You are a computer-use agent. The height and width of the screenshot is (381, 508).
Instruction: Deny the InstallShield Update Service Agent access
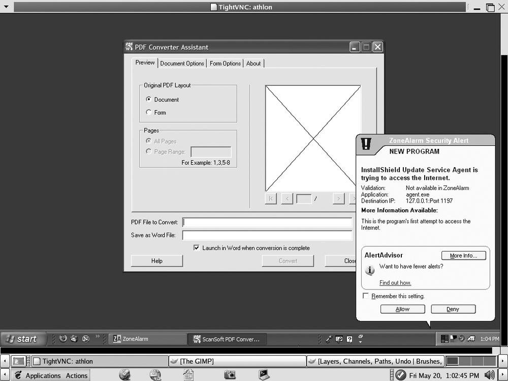(453, 309)
